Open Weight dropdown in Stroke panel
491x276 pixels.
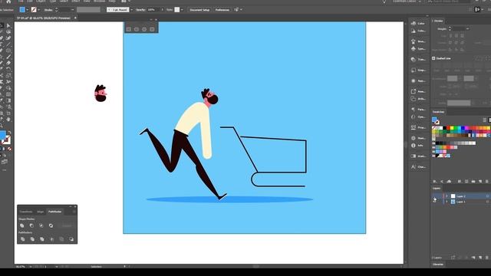click(467, 29)
